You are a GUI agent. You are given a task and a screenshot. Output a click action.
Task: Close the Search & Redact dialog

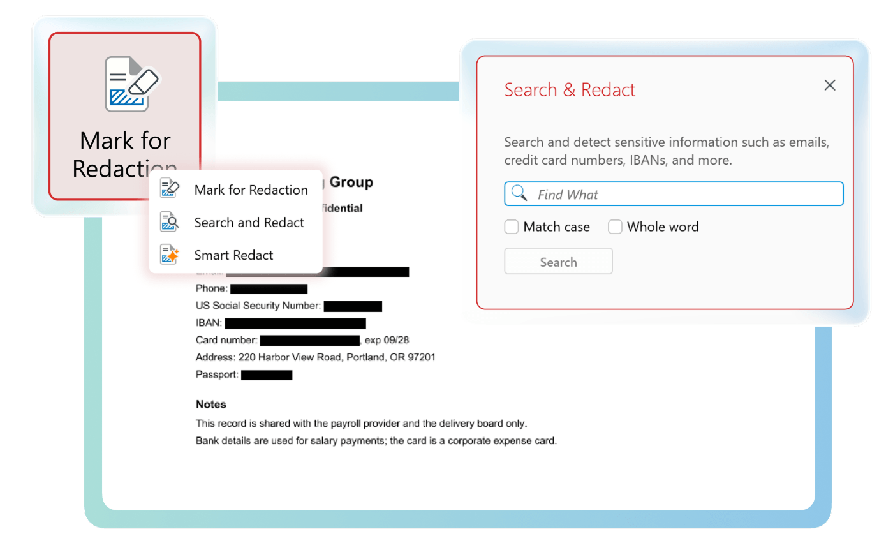[830, 85]
